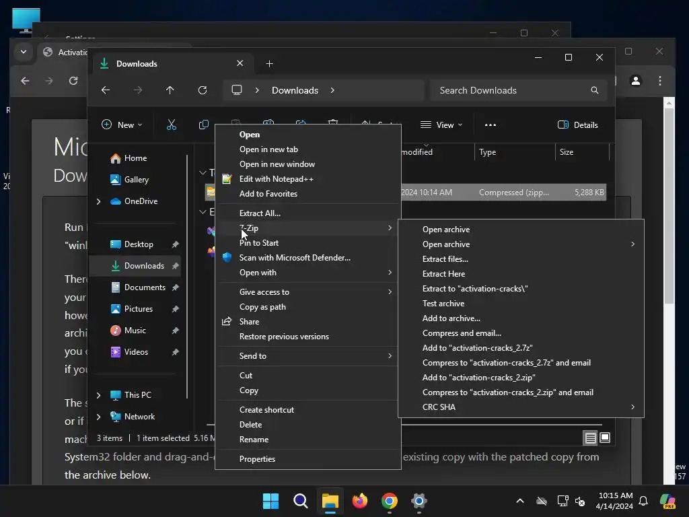Open taskbar Search
Screen dimensions: 689x517
point(301,501)
